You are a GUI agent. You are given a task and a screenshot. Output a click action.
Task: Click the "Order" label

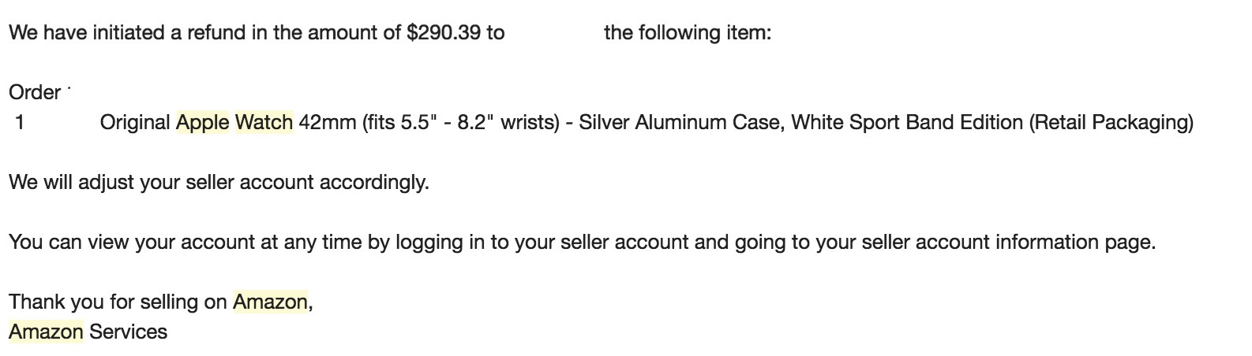click(35, 93)
